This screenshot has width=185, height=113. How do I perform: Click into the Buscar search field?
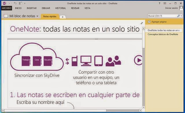click(x=162, y=16)
